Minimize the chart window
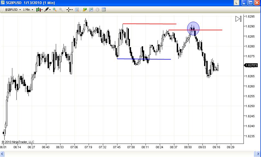The width and height of the screenshot is (261, 157). coord(244,3)
